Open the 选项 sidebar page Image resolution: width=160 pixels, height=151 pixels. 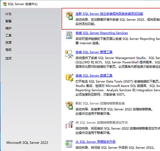click(x=8, y=58)
